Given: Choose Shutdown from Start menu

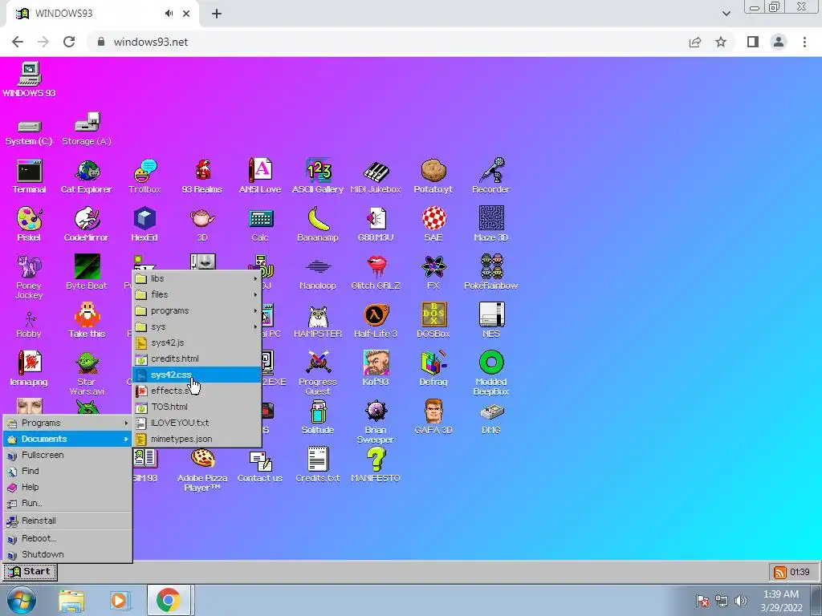Looking at the screenshot, I should coord(67,554).
